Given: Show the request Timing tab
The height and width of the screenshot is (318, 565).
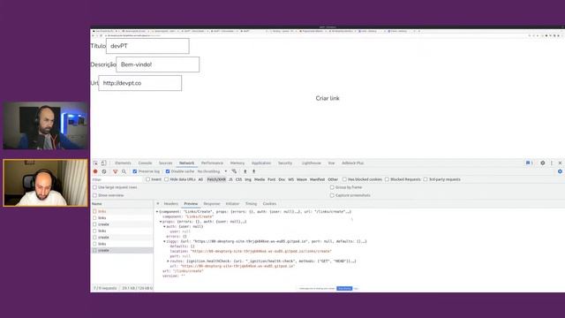Looking at the screenshot, I should point(251,204).
